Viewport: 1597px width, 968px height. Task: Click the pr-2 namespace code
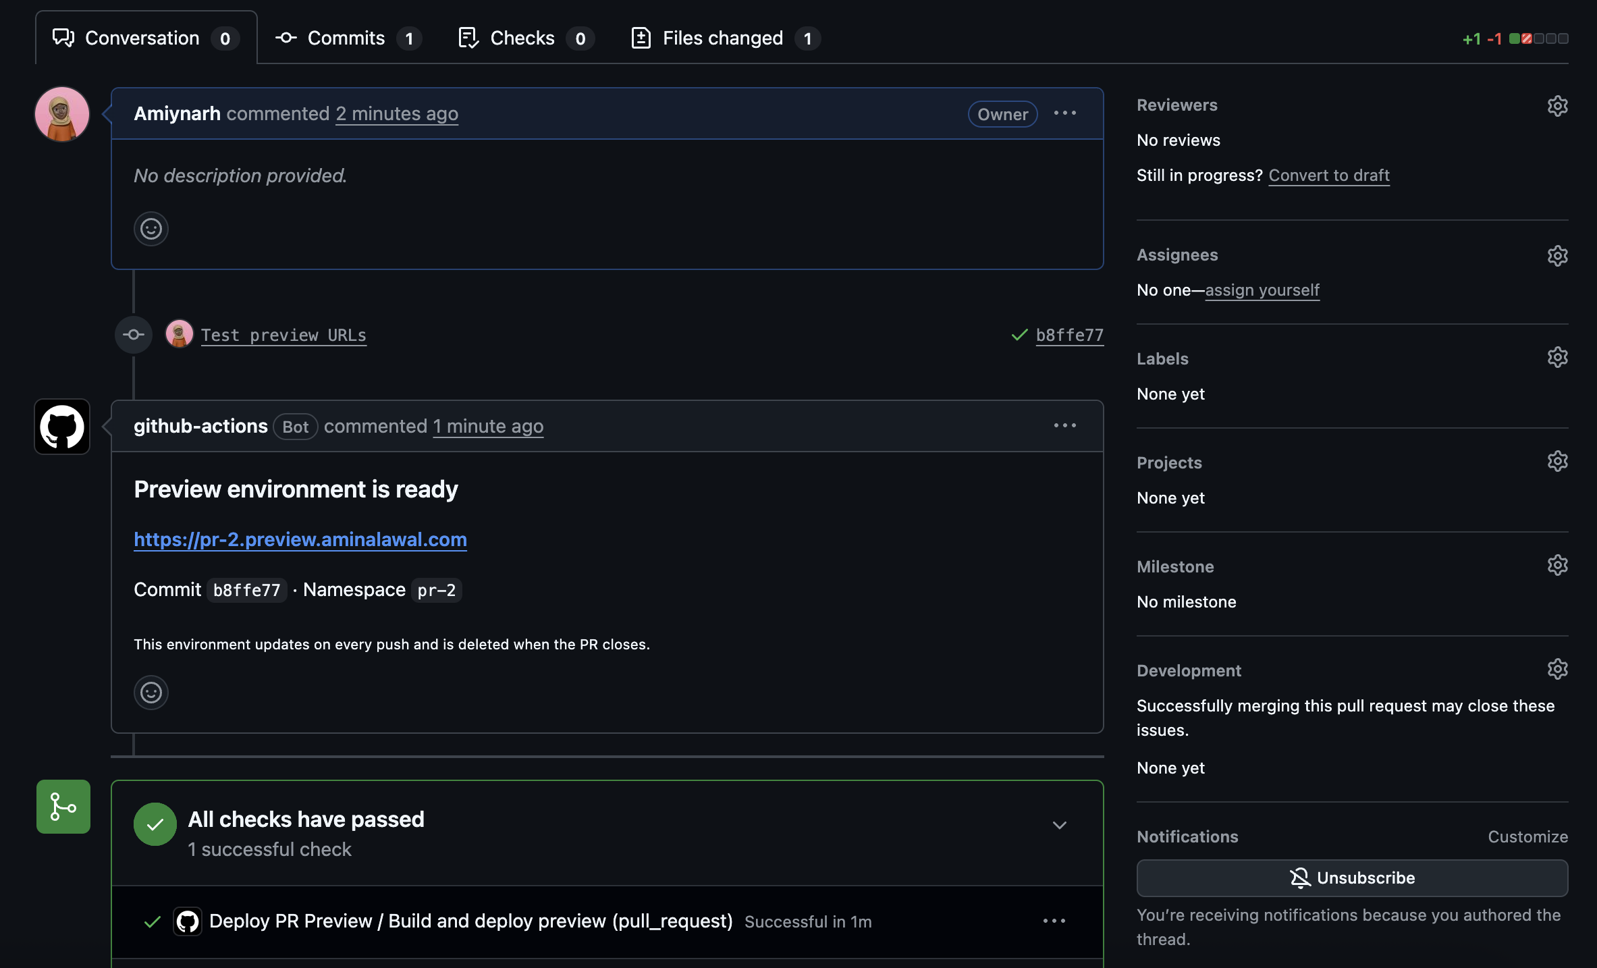(436, 591)
